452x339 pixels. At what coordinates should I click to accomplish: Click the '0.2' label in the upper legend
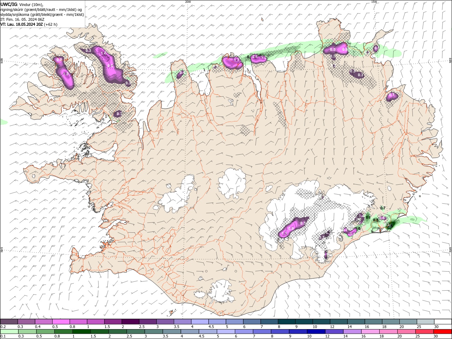click(3, 327)
